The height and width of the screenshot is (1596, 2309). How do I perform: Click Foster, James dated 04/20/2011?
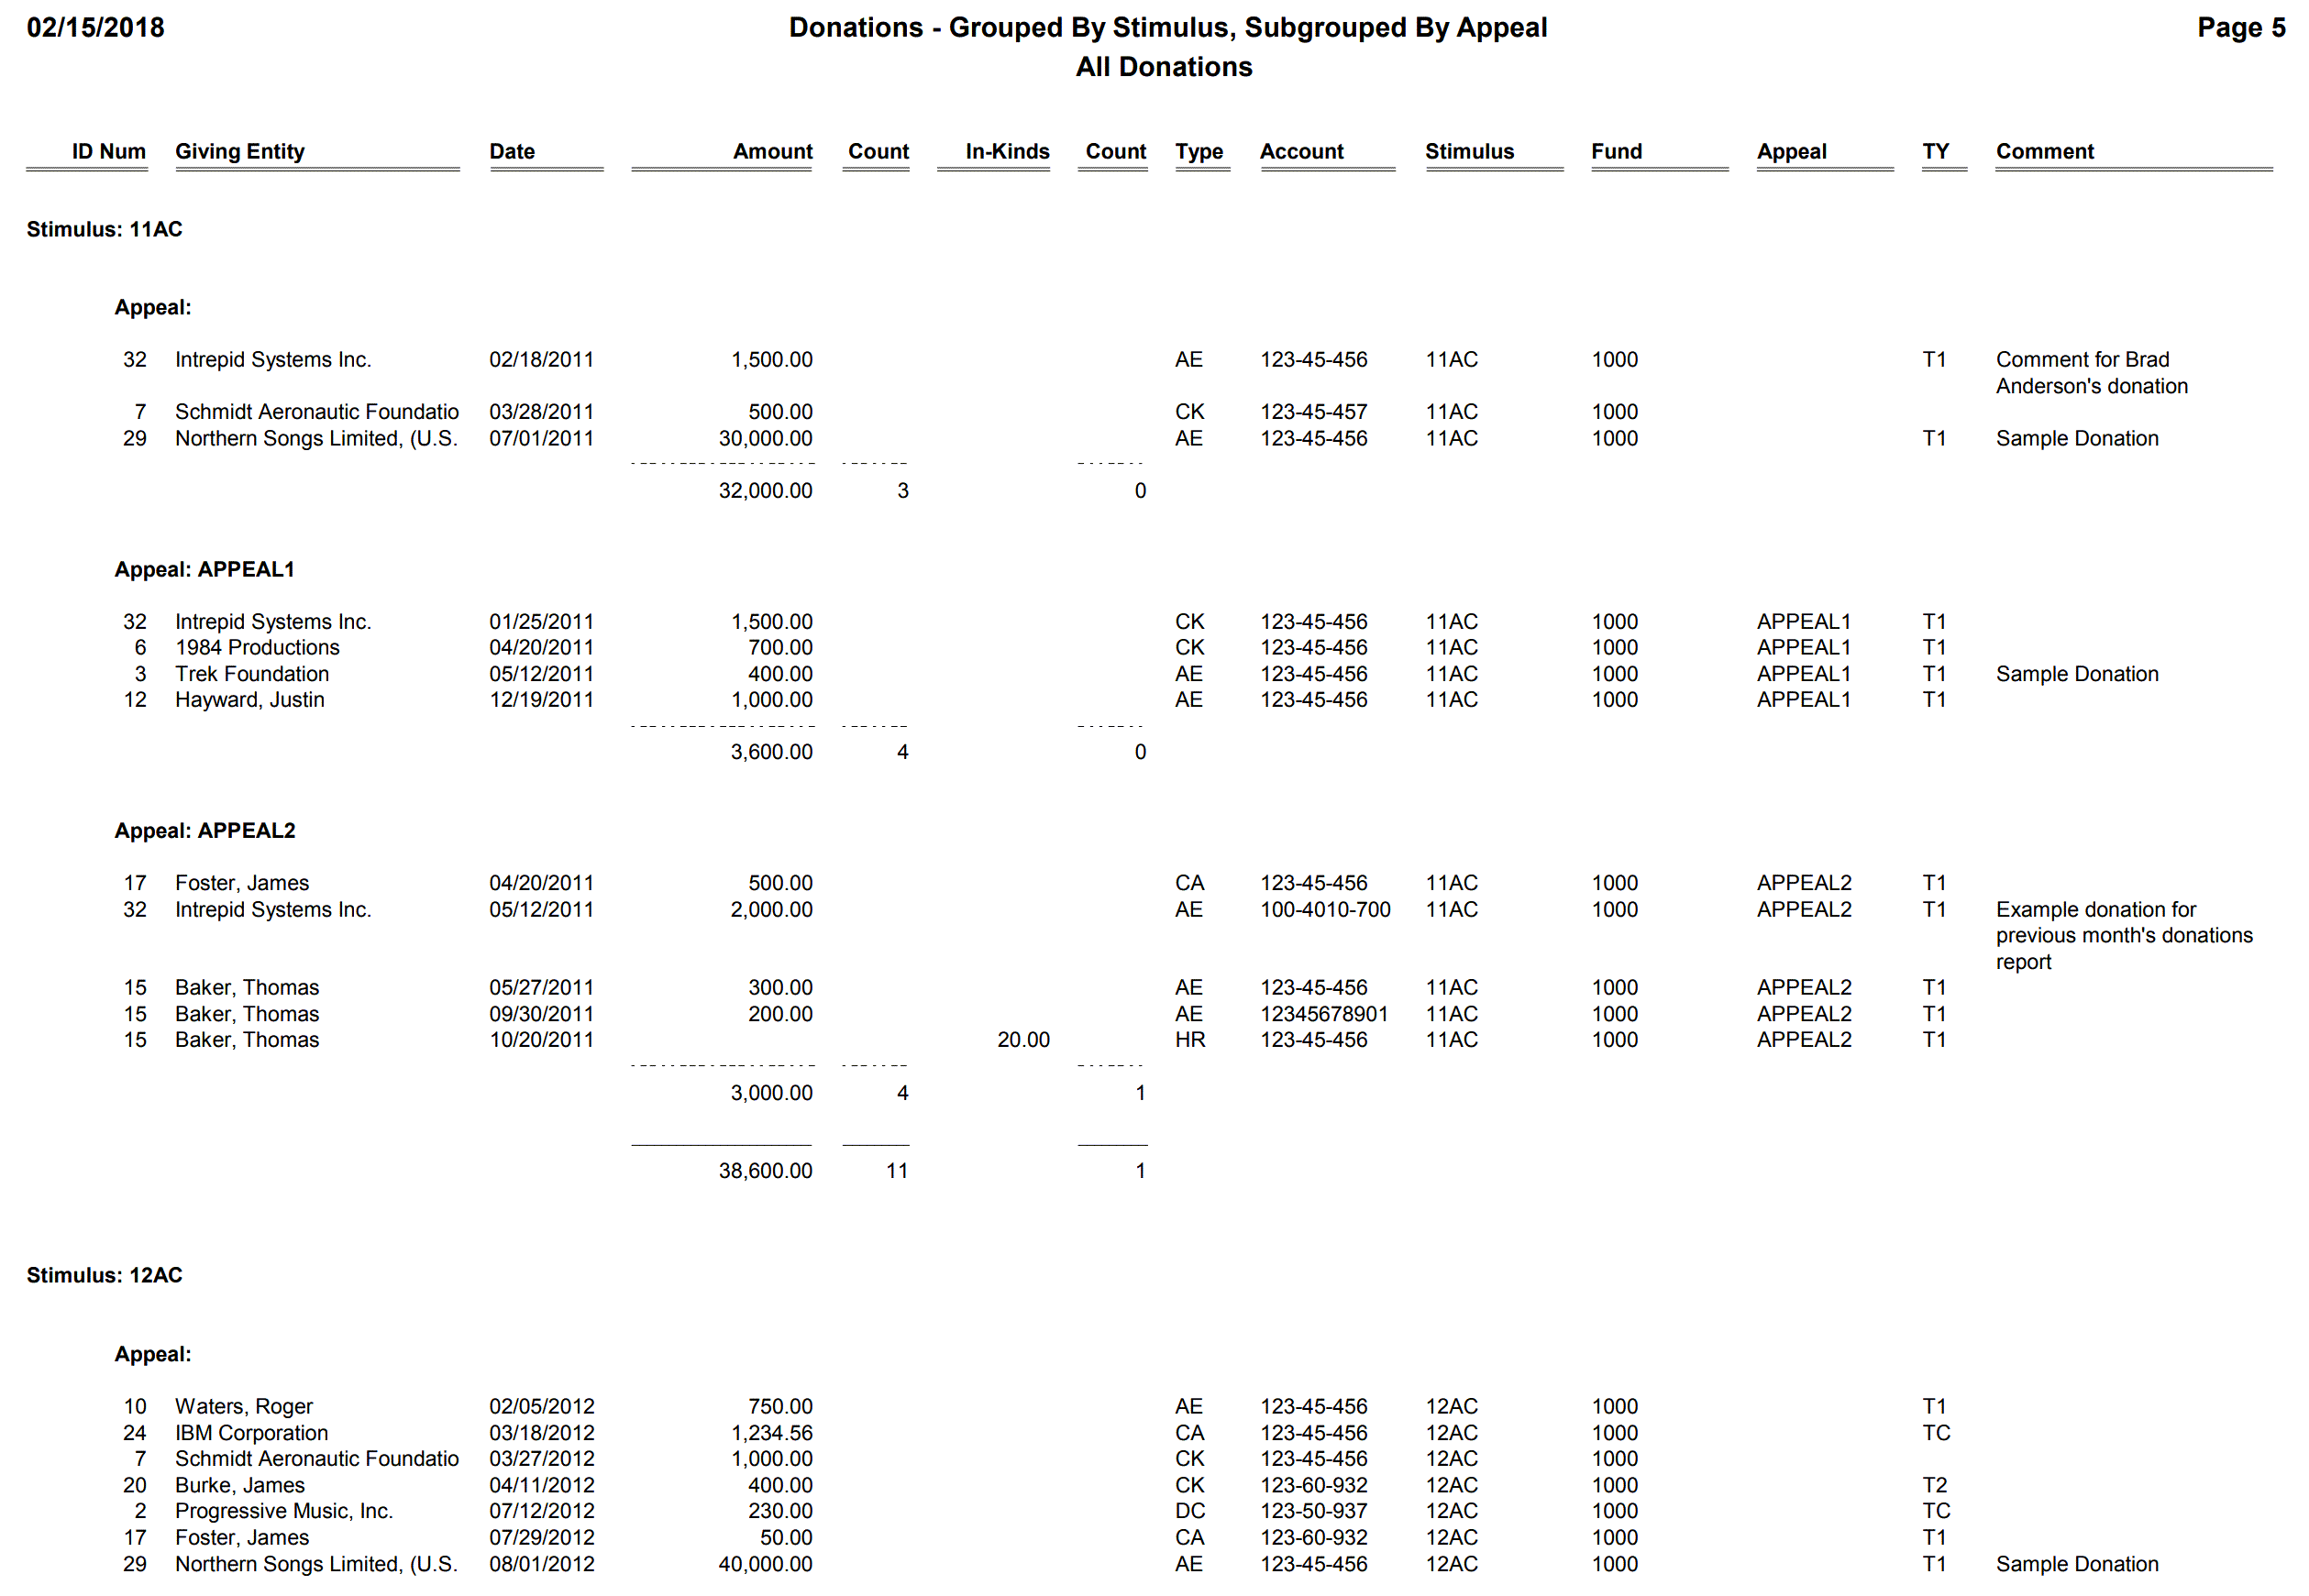241,882
